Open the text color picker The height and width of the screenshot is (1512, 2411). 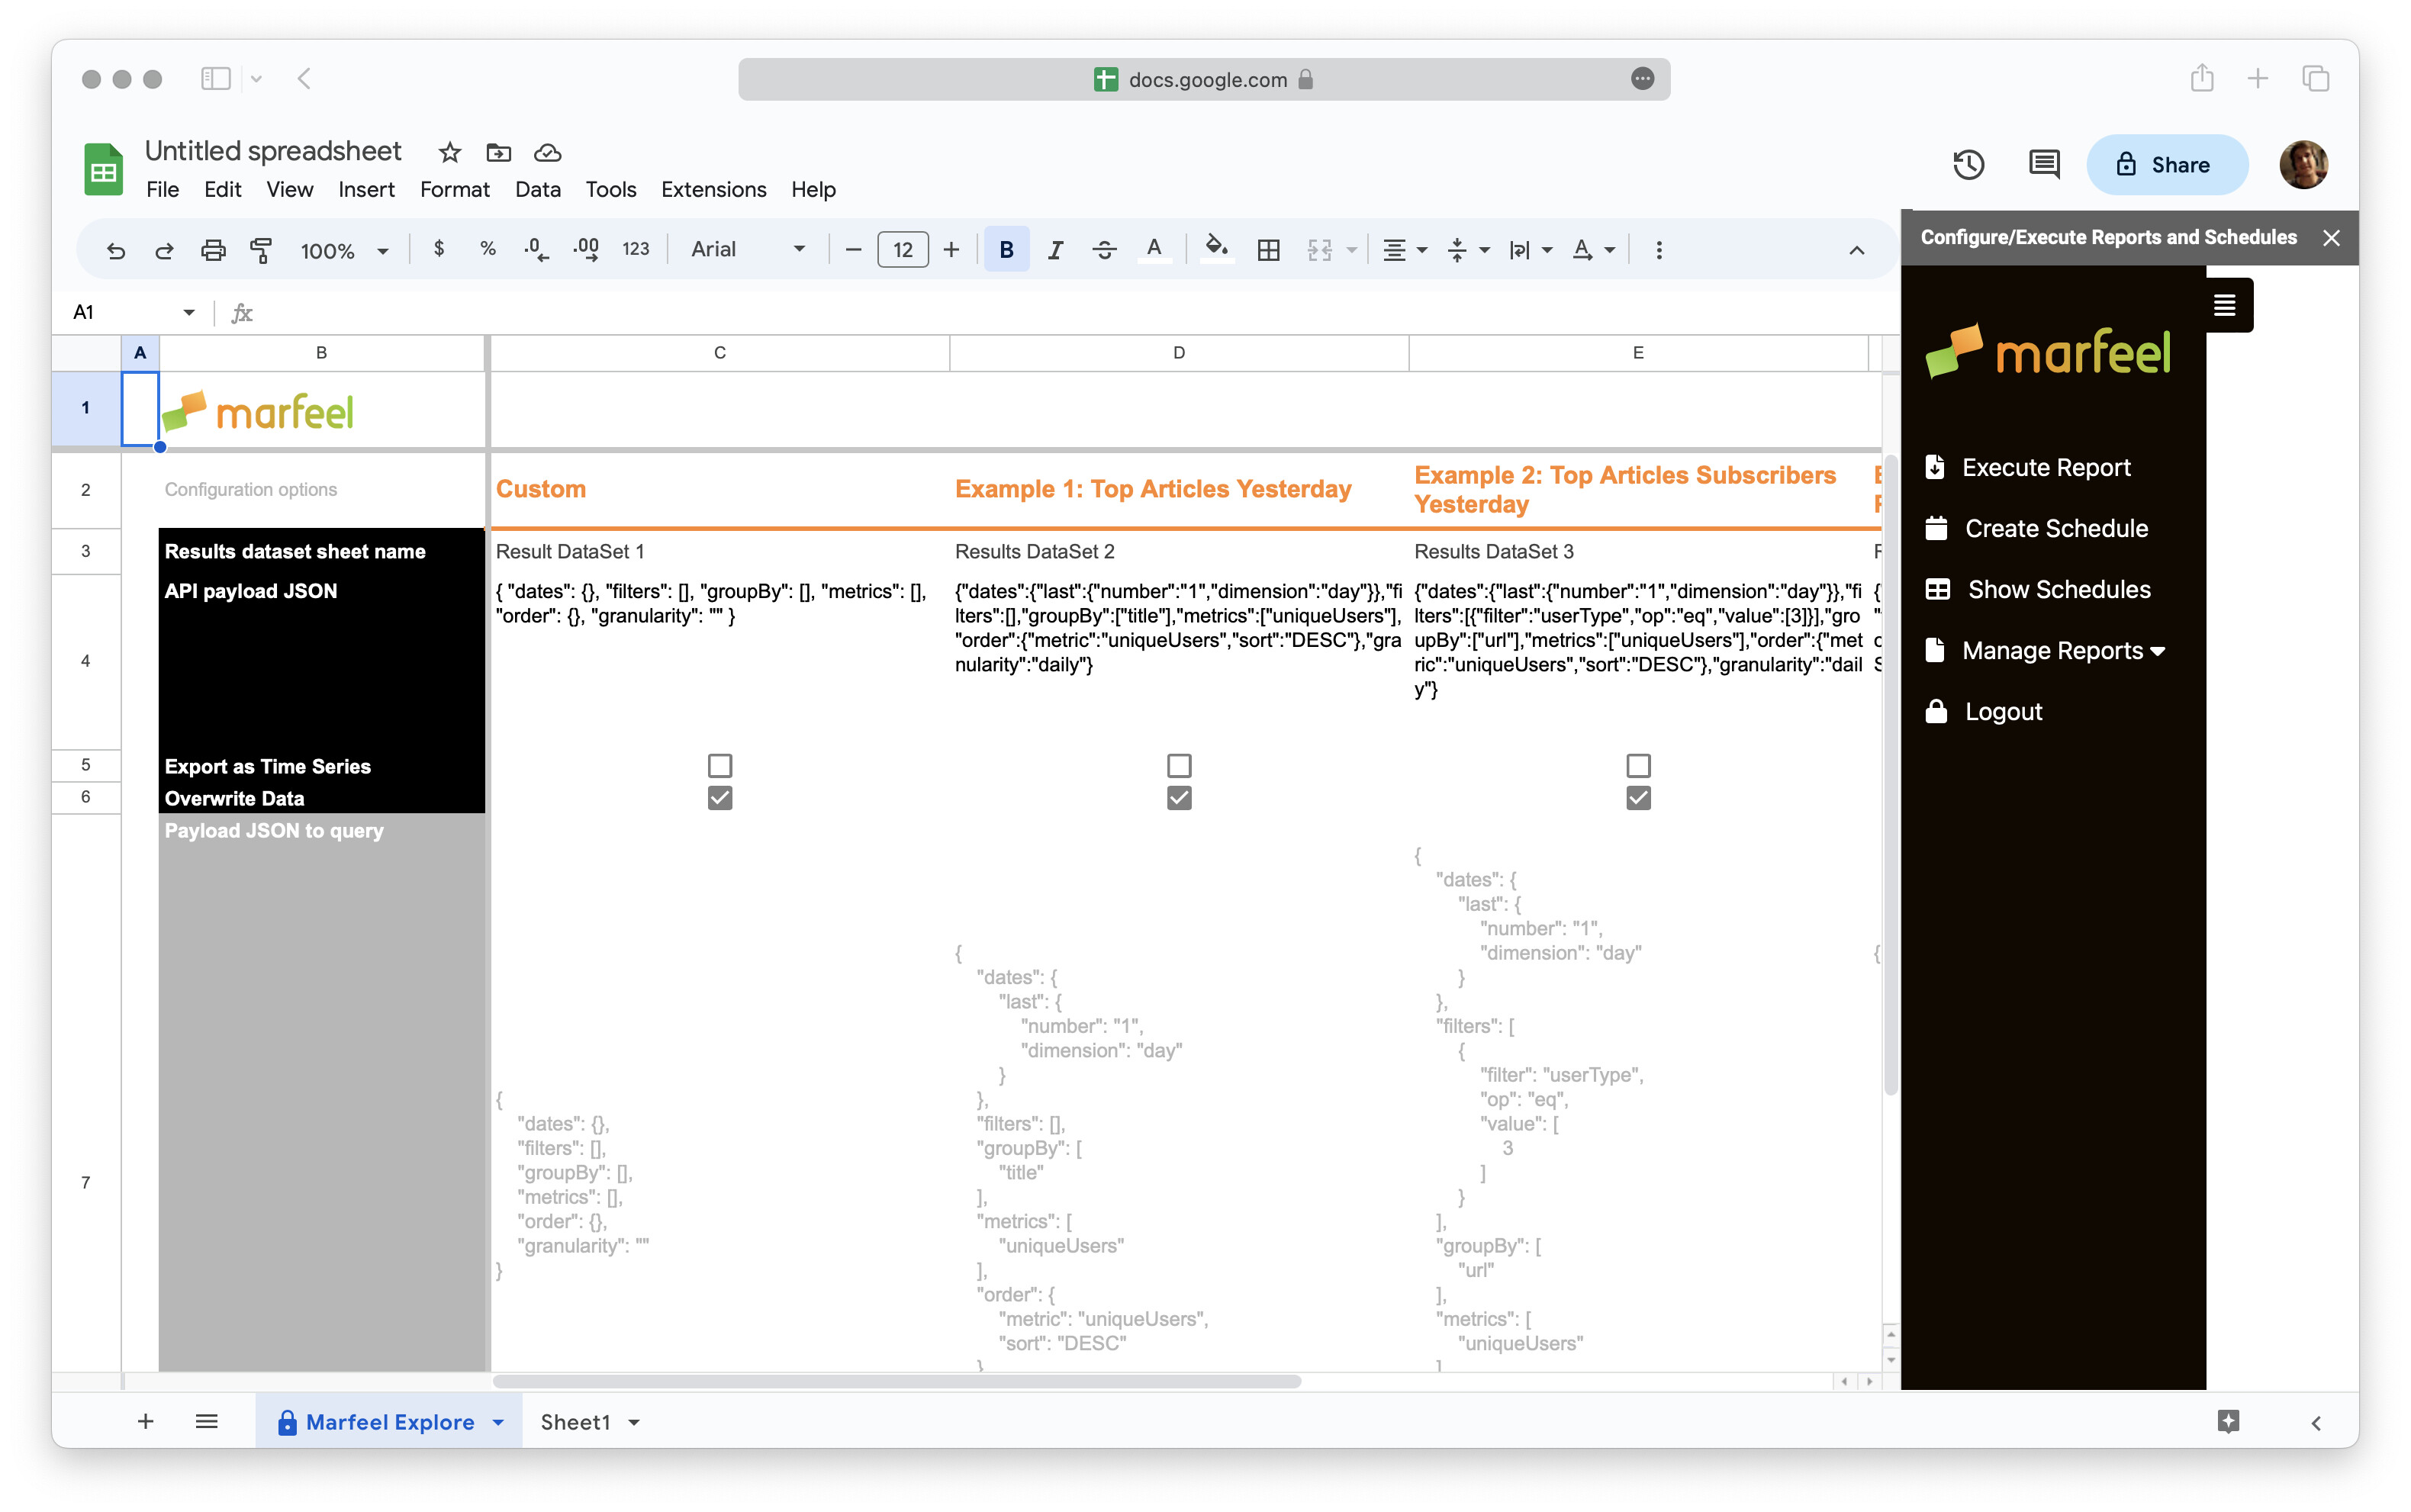tap(1155, 250)
